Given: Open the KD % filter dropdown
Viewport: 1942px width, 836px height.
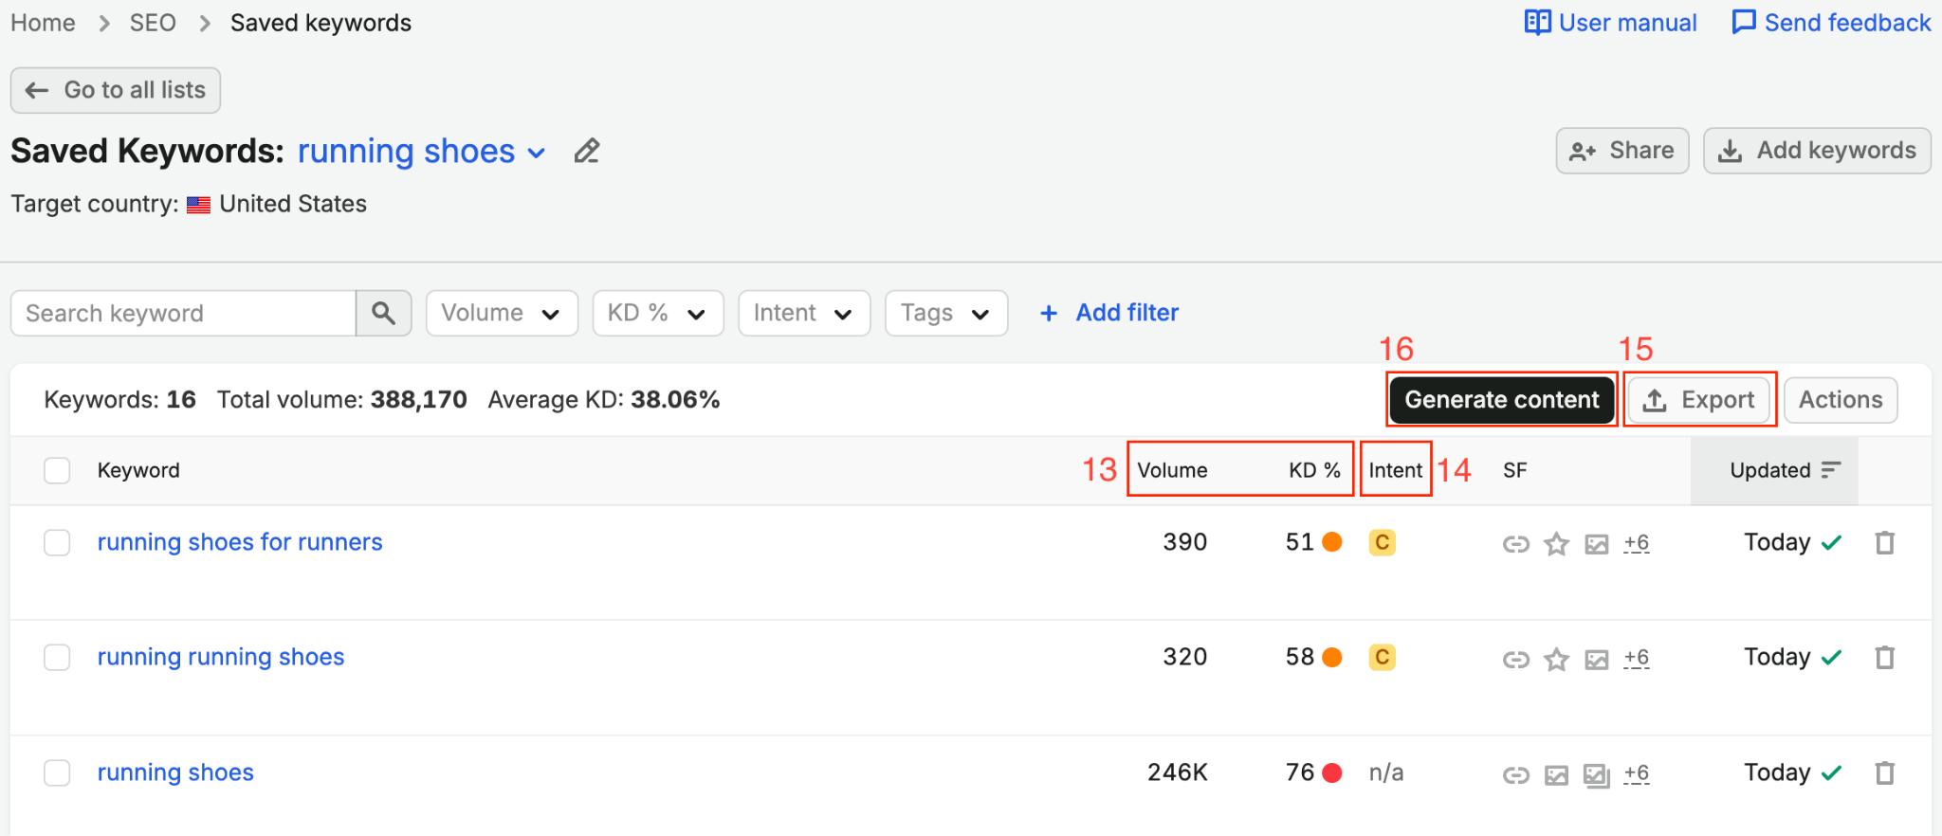Looking at the screenshot, I should tap(658, 313).
